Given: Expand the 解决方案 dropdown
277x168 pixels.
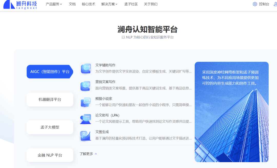Looking at the screenshot, I should click(109, 4).
